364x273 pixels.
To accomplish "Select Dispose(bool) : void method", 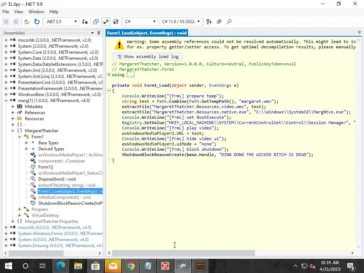I will (57, 179).
